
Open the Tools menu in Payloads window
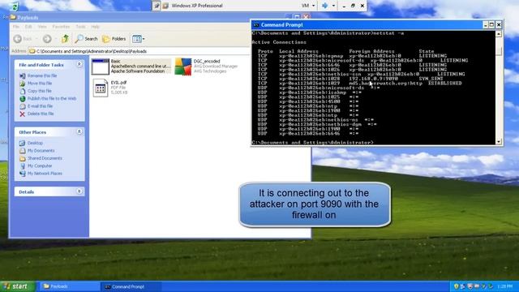tap(80, 27)
